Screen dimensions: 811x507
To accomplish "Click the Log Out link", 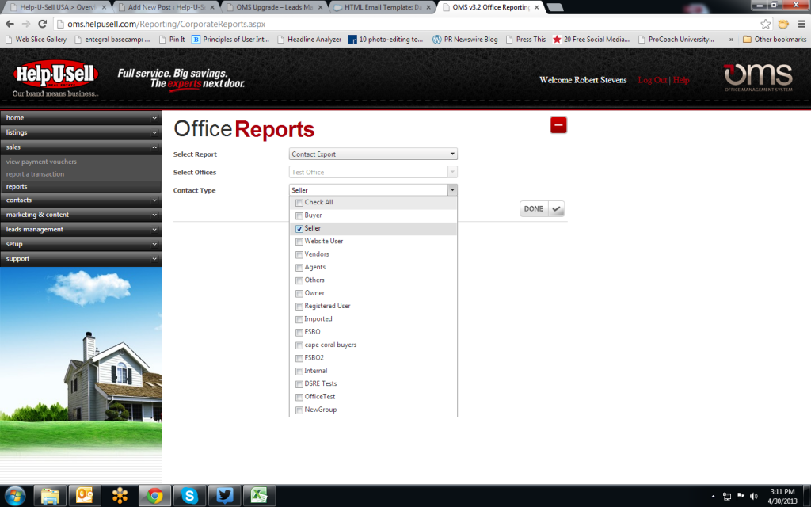I will click(652, 80).
